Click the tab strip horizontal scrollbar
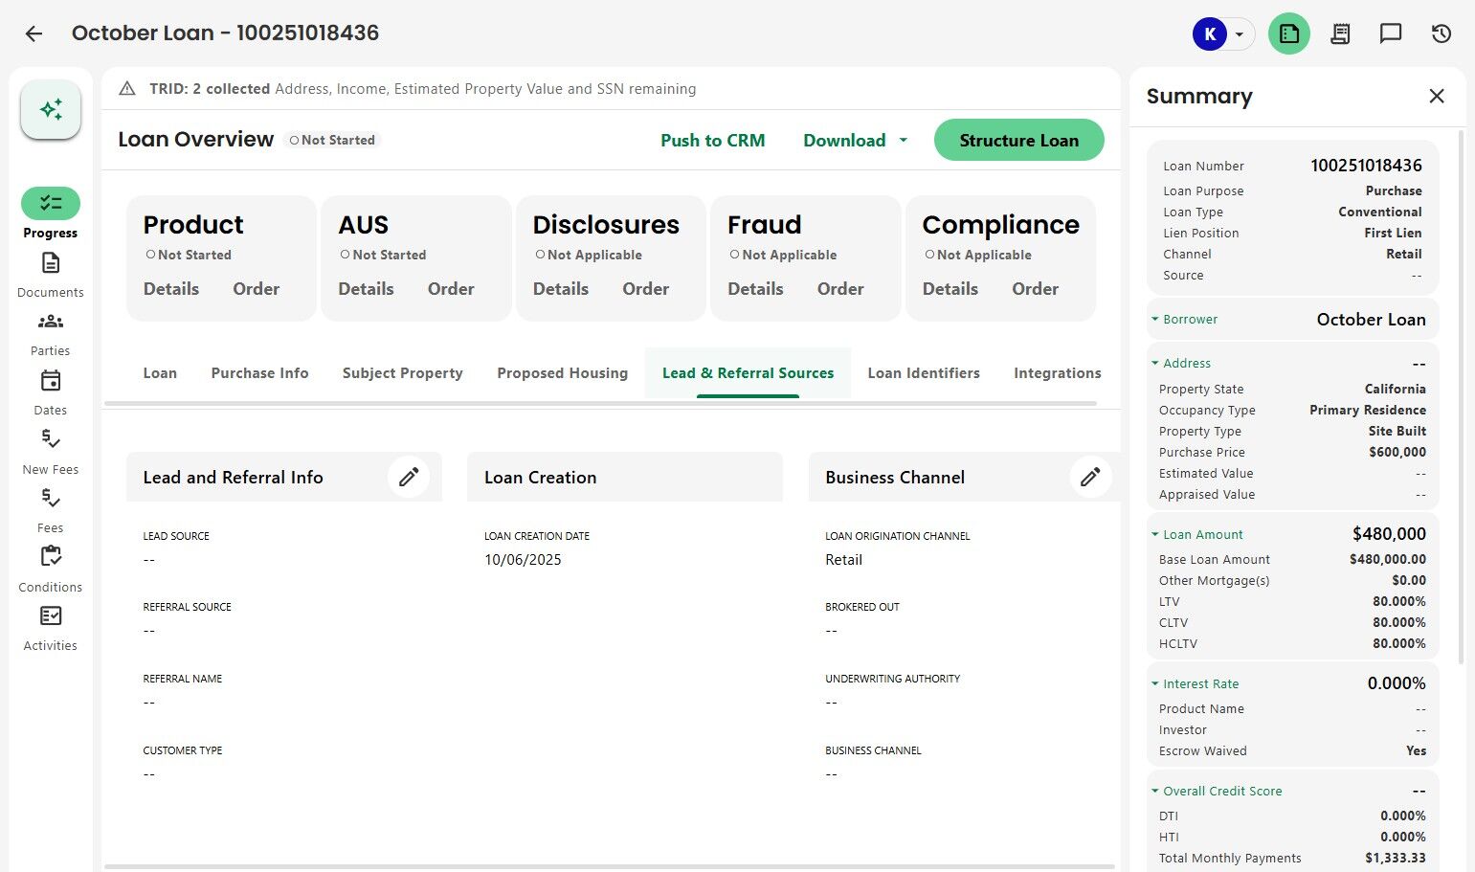 tap(601, 404)
